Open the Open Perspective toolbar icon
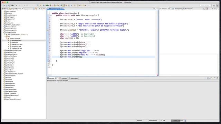The height and width of the screenshot is (124, 221). (x=214, y=6)
